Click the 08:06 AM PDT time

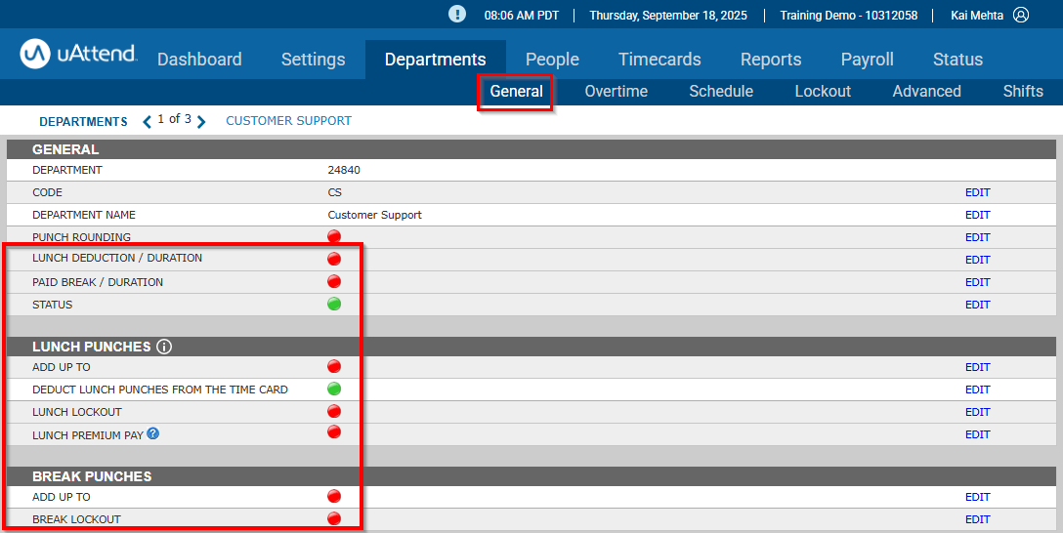tap(522, 15)
